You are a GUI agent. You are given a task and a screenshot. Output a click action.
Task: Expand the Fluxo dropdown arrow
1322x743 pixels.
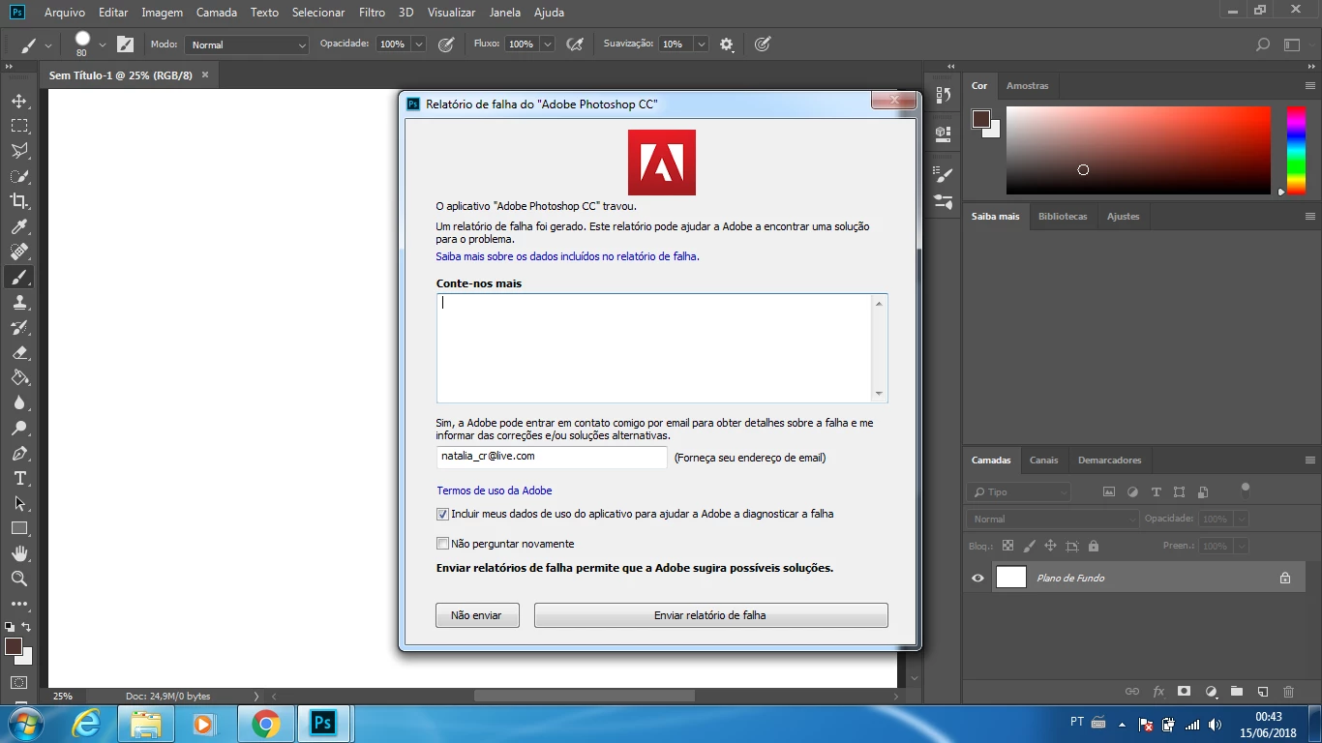[x=548, y=45]
